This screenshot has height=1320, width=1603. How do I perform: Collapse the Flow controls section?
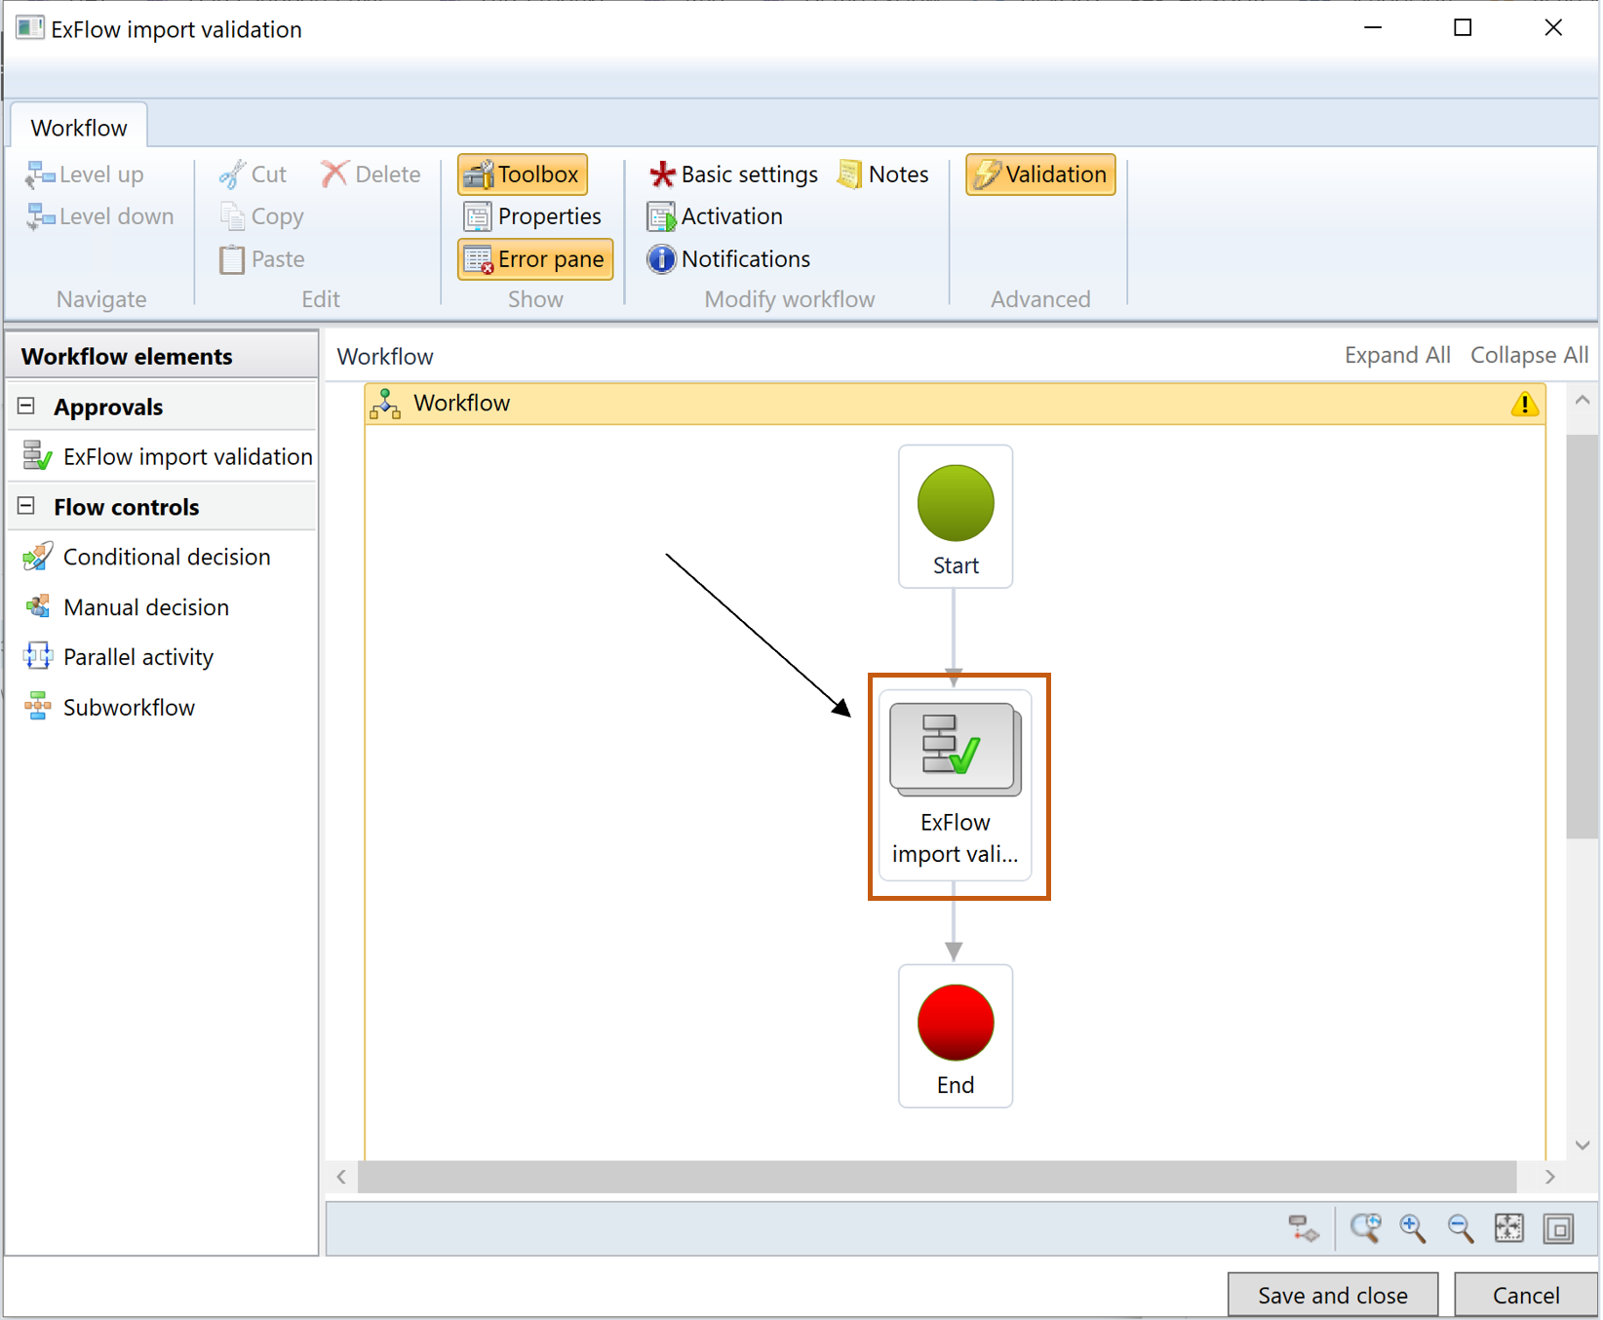point(26,506)
